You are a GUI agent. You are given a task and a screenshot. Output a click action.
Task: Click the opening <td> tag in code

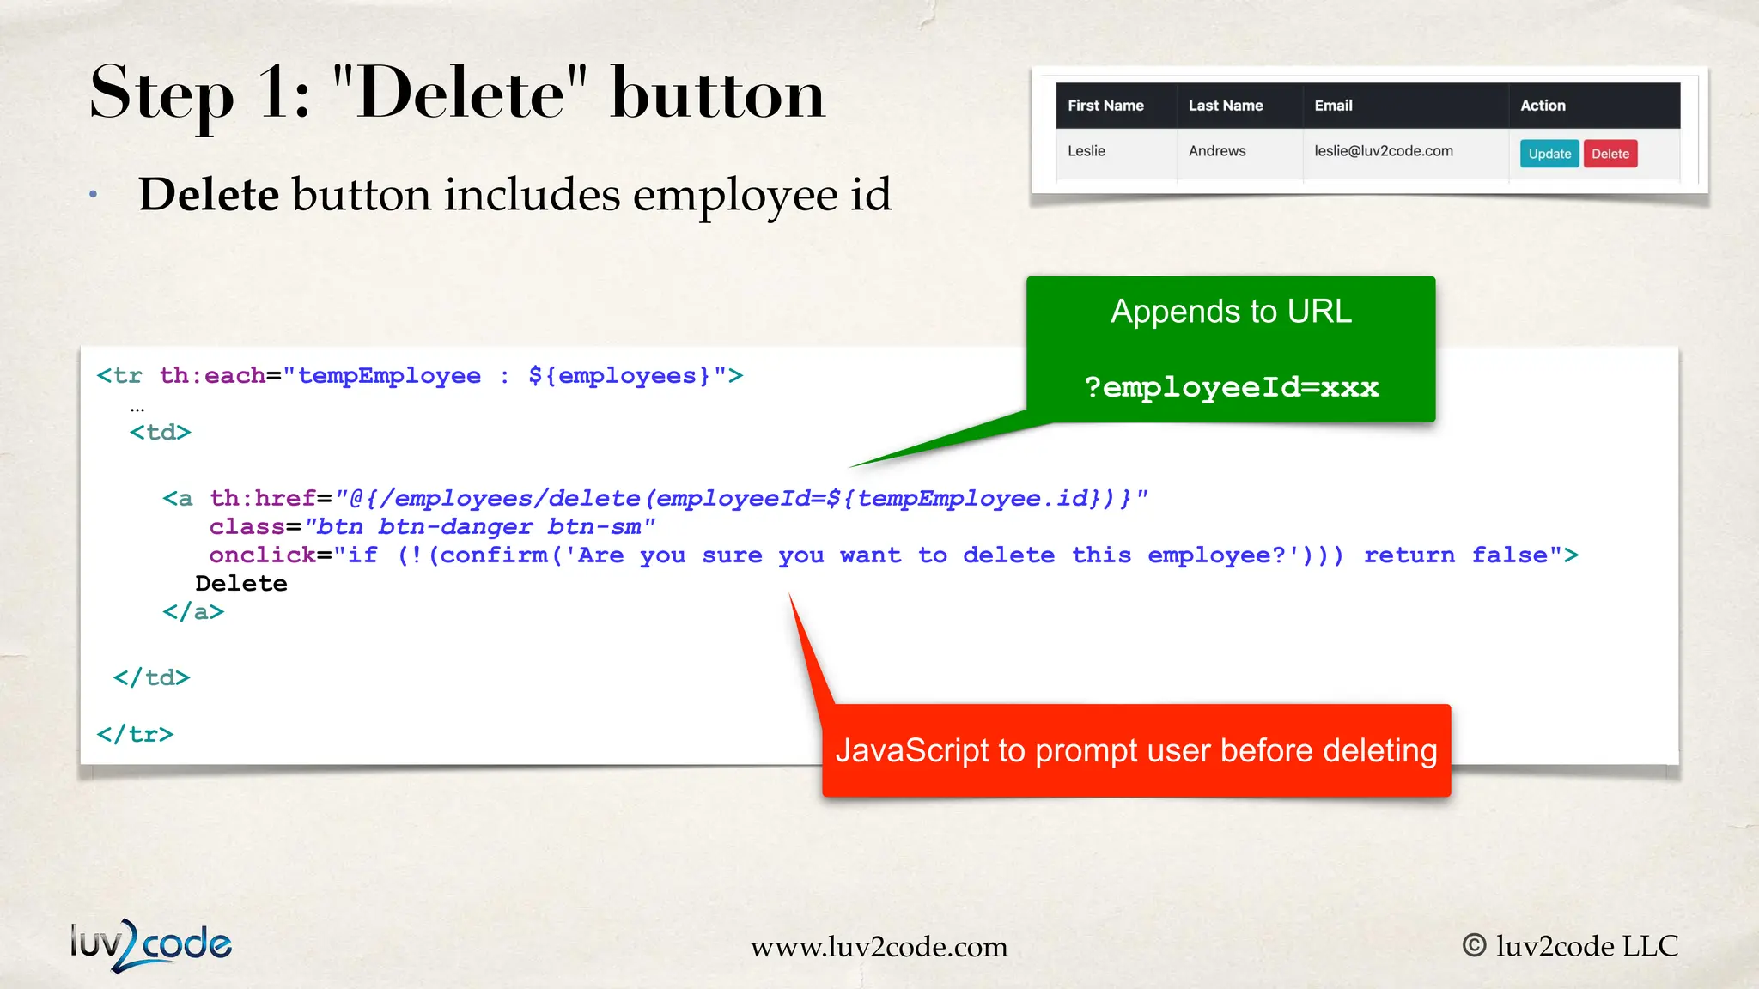[160, 432]
